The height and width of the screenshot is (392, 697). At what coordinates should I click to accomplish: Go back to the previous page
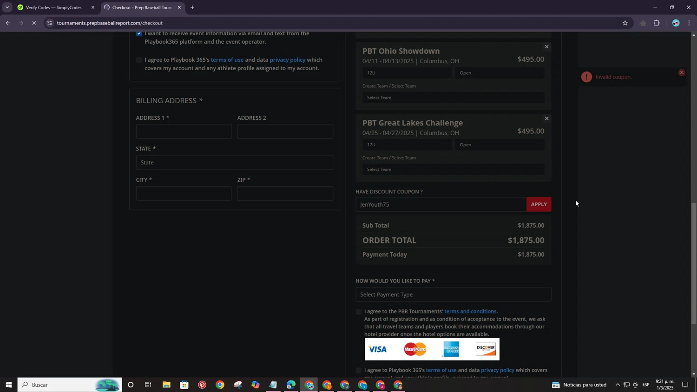(8, 23)
